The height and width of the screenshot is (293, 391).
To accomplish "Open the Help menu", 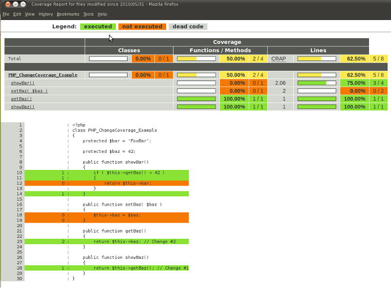I will [x=102, y=14].
